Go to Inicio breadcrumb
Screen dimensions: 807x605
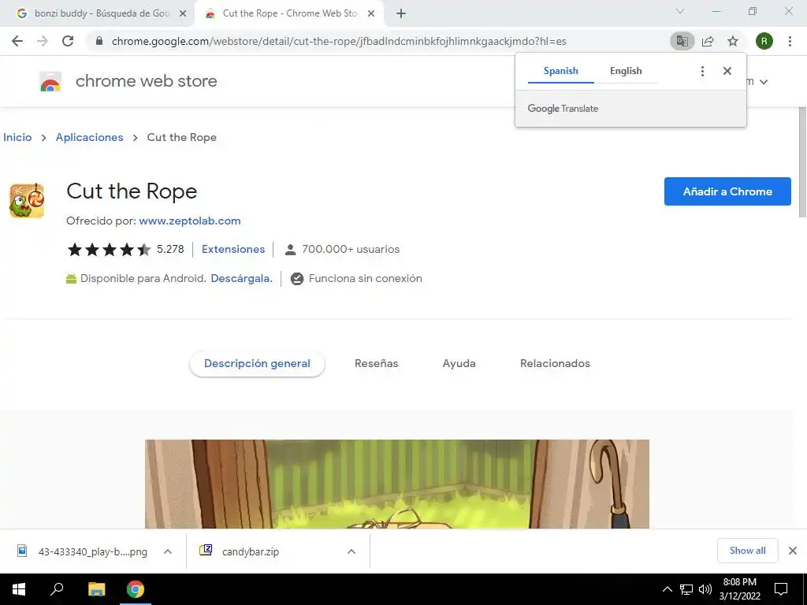coord(17,137)
